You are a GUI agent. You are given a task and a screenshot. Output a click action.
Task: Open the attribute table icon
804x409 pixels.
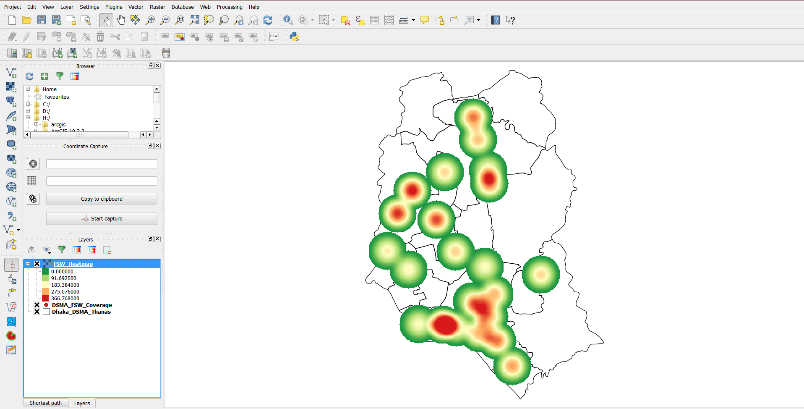coord(374,20)
